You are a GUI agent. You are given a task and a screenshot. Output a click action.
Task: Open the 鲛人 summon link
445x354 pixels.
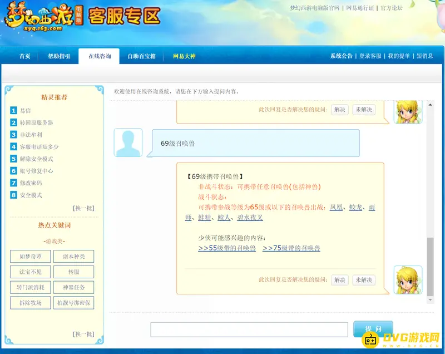[x=224, y=218]
